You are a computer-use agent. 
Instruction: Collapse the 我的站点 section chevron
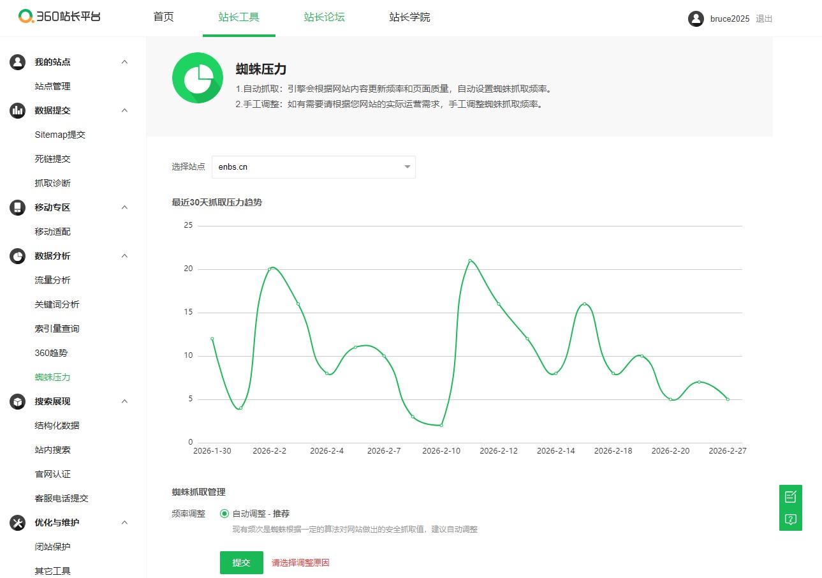point(125,62)
